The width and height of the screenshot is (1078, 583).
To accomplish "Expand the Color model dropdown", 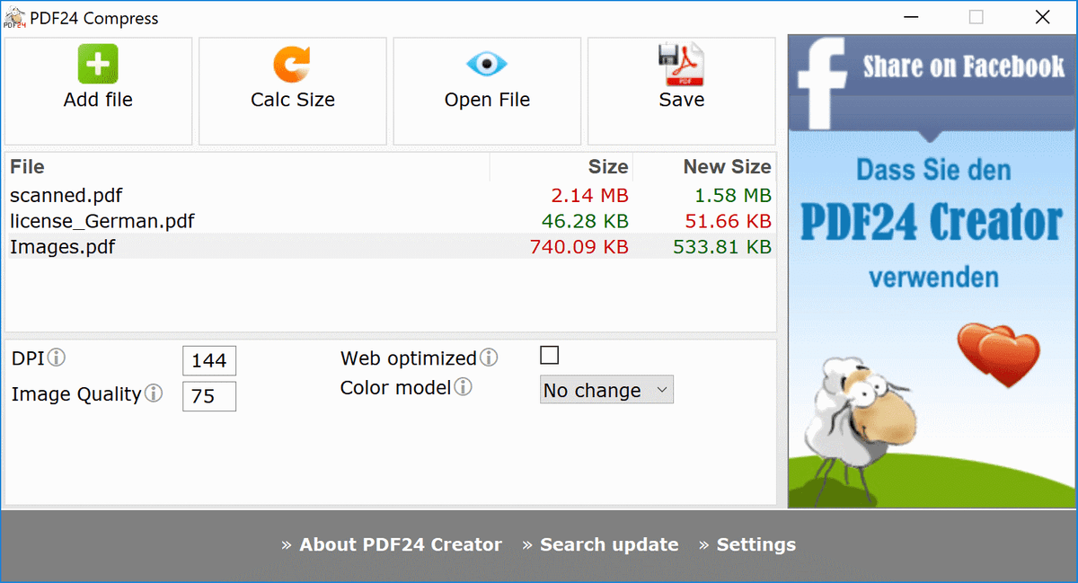I will point(606,390).
